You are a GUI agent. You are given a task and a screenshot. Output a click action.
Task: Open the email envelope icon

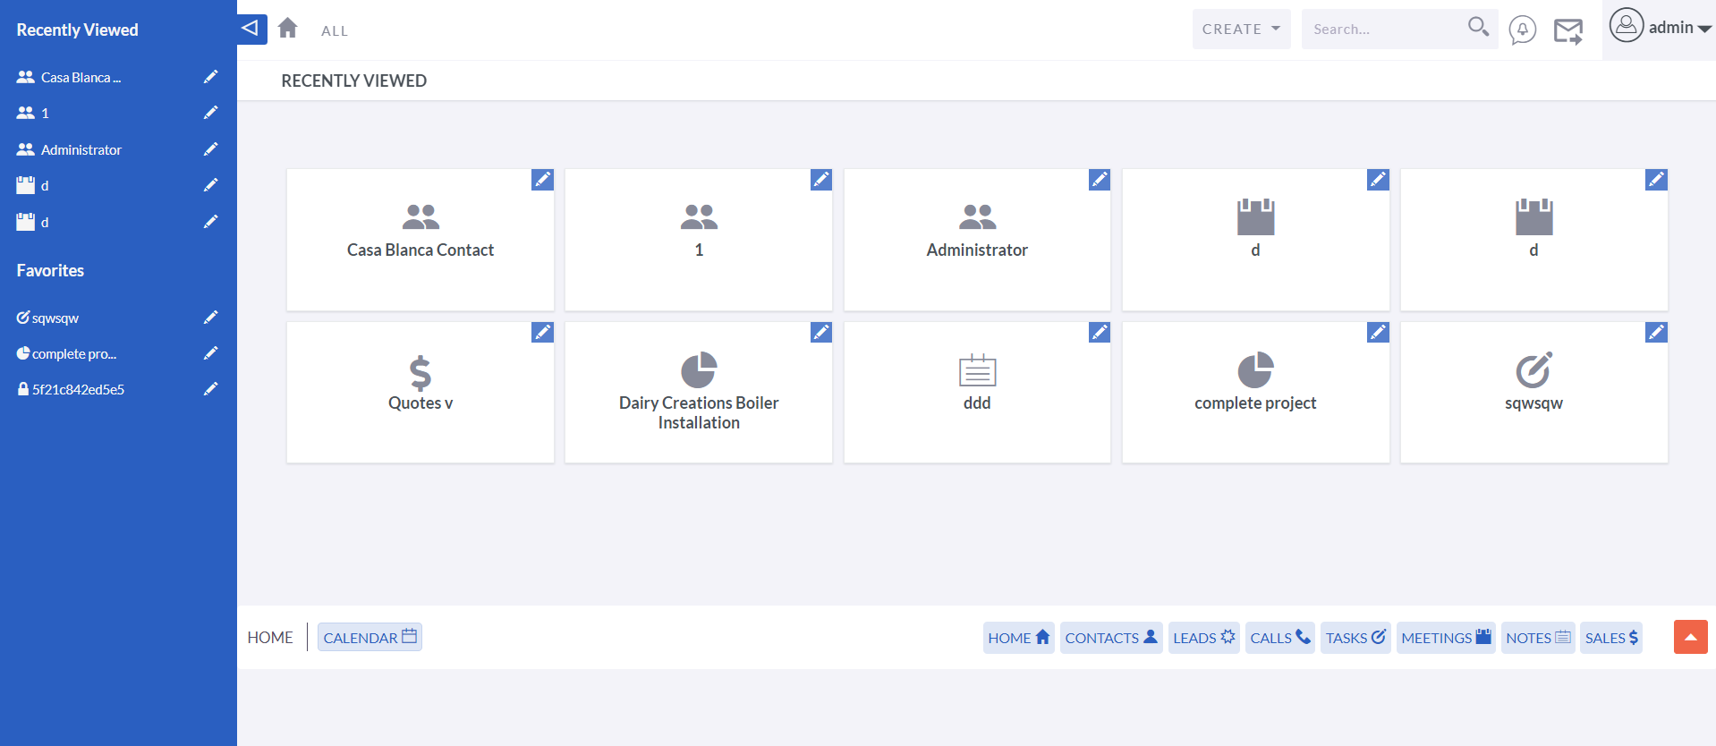coord(1567,31)
